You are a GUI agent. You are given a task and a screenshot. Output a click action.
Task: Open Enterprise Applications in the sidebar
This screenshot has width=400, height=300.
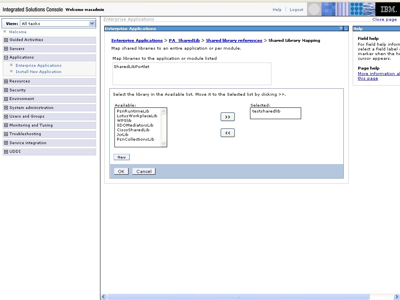39,66
